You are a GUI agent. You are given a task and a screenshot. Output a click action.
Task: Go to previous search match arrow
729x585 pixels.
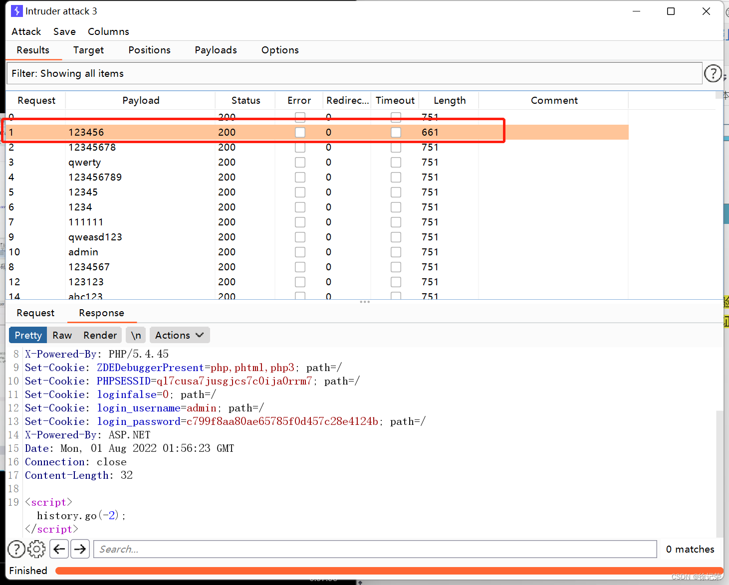pyautogui.click(x=59, y=549)
